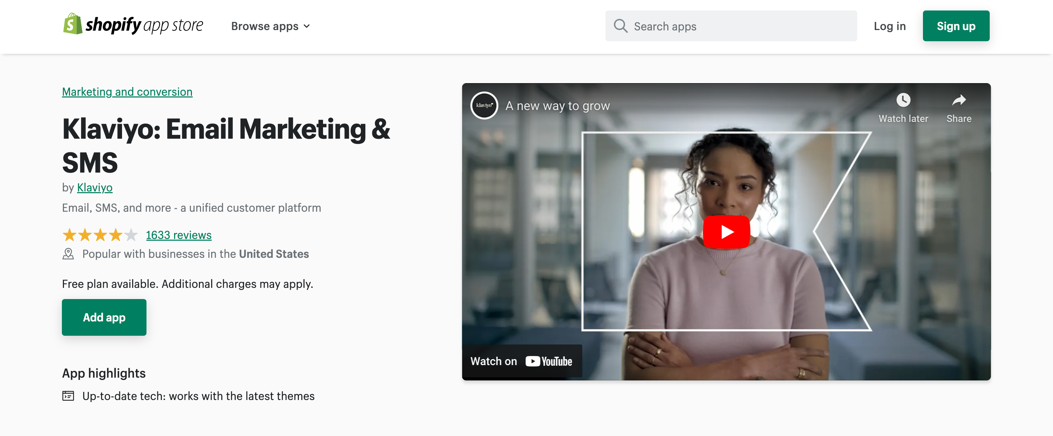Click the Add app button
This screenshot has height=436, width=1053.
[104, 318]
